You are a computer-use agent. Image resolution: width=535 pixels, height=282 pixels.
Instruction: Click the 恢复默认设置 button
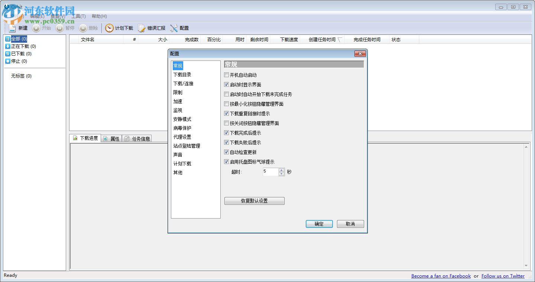click(x=254, y=201)
